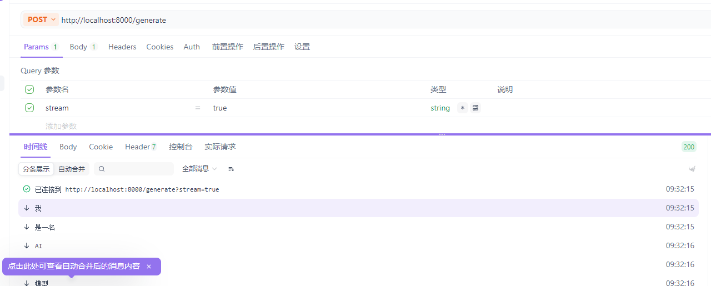Click the sort order icon in message toolbar
The image size is (711, 286).
[x=231, y=169]
